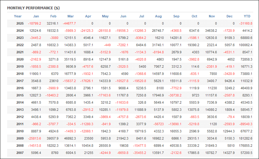259x159 pixels.
Task: Click the 2011 YTD value -89540.3
Action: [x=246, y=124]
